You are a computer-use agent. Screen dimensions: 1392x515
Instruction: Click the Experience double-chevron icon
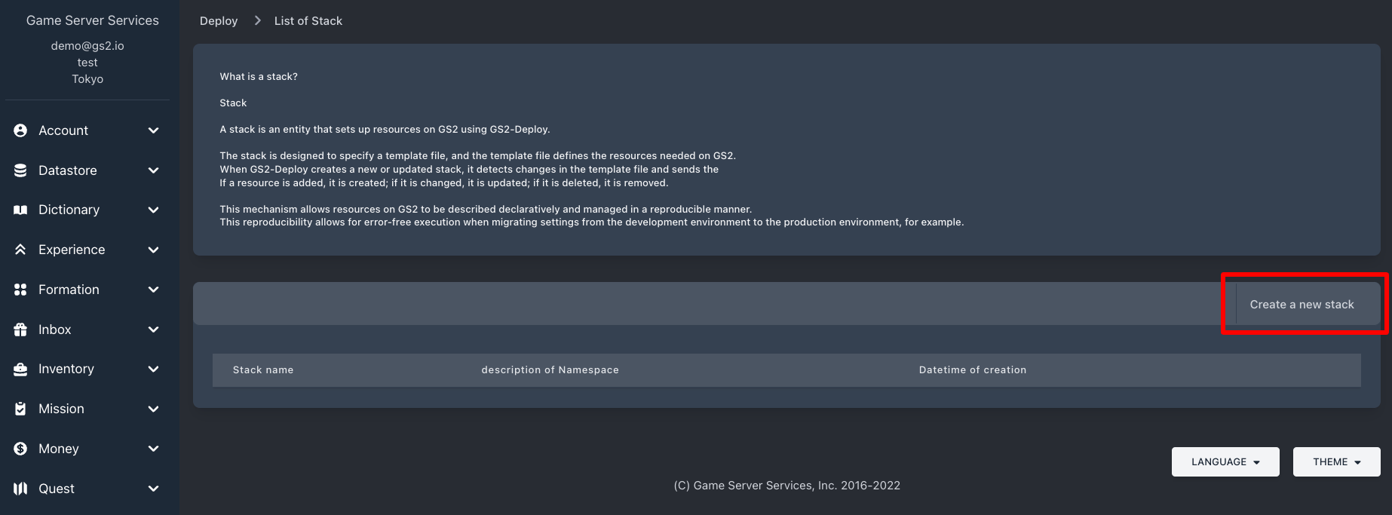[20, 250]
